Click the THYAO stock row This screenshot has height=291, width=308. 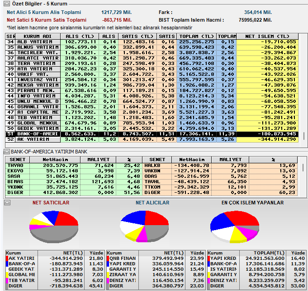point(74,166)
